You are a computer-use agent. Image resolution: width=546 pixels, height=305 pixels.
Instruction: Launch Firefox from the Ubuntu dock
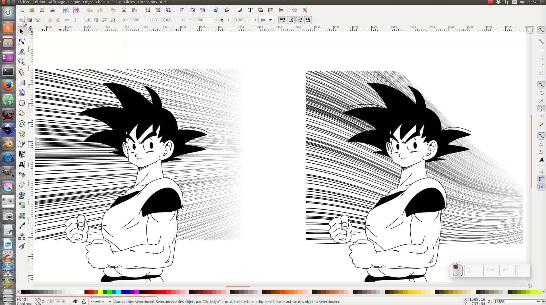8,85
